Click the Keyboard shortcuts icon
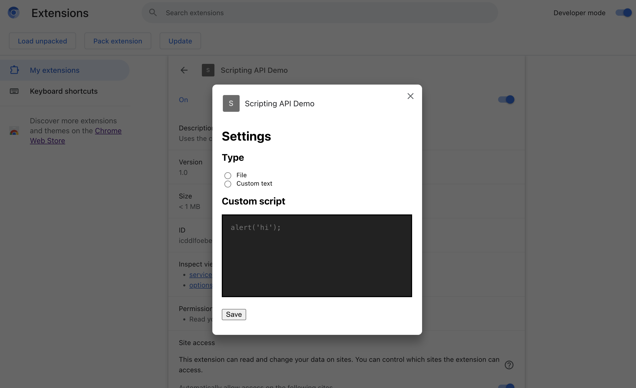Viewport: 636px width, 388px height. point(14,90)
